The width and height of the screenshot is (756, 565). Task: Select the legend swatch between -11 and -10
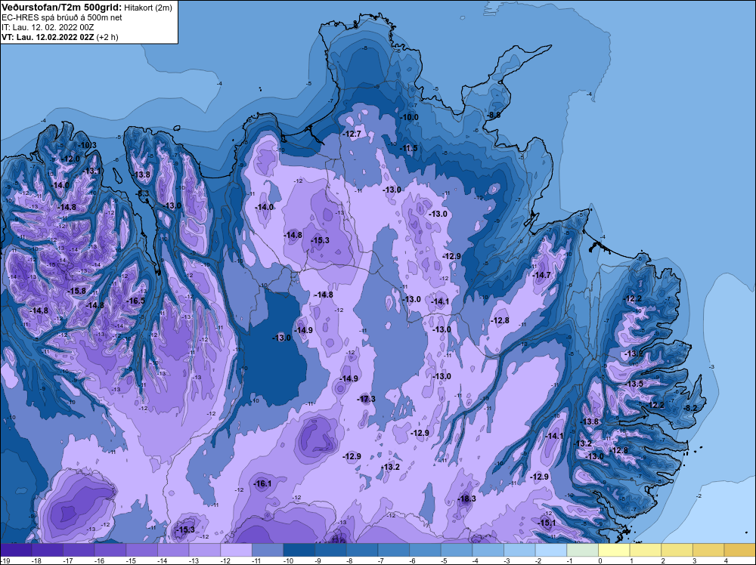268,550
